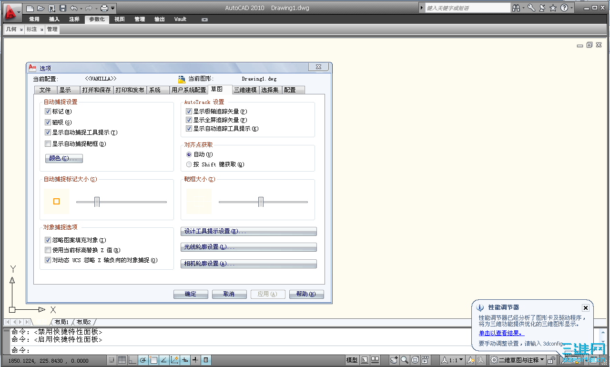Toggle Dynamic UCS in status bar
The width and height of the screenshot is (610, 367).
click(x=174, y=360)
